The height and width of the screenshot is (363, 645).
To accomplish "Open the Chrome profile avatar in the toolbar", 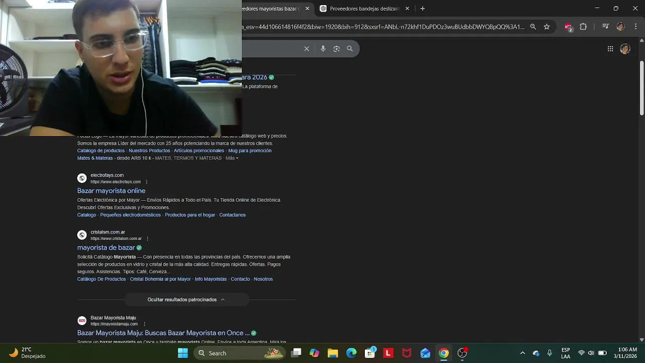I will (620, 27).
